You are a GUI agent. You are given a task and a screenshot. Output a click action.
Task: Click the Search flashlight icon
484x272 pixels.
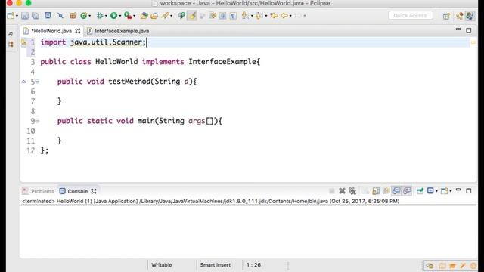click(166, 15)
